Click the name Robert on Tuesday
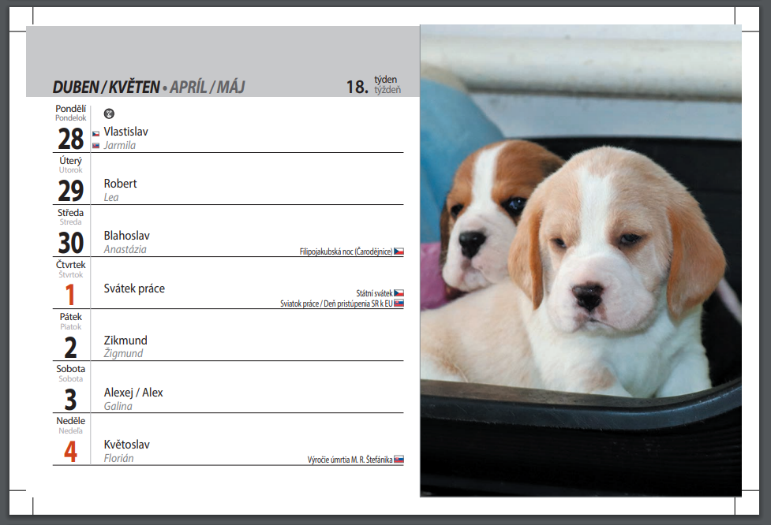Viewport: 771px width, 525px height. 120,184
